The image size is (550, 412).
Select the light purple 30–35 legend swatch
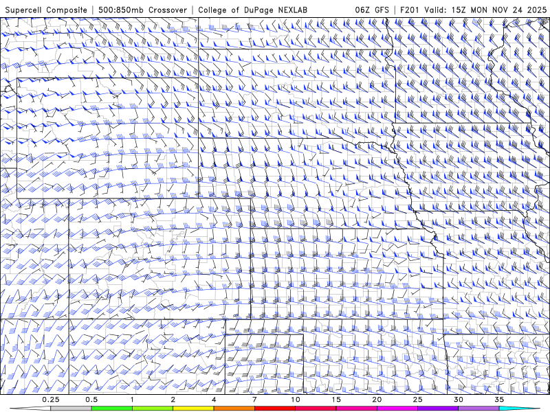point(478,409)
